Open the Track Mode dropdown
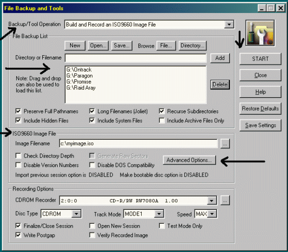 tap(159, 214)
